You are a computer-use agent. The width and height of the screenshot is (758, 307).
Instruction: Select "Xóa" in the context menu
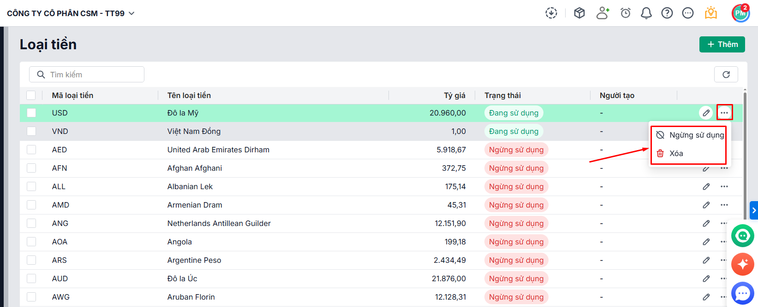click(676, 153)
